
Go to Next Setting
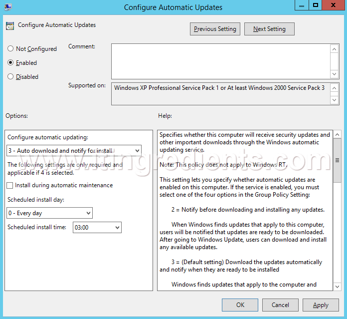(x=269, y=29)
